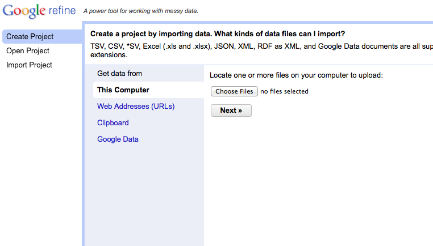
Task: Go to the Import Project tab
Action: coord(29,65)
